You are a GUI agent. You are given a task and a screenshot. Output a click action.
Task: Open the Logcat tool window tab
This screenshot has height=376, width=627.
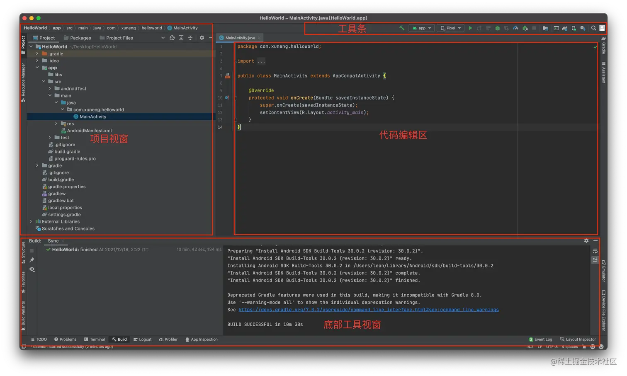pos(142,339)
